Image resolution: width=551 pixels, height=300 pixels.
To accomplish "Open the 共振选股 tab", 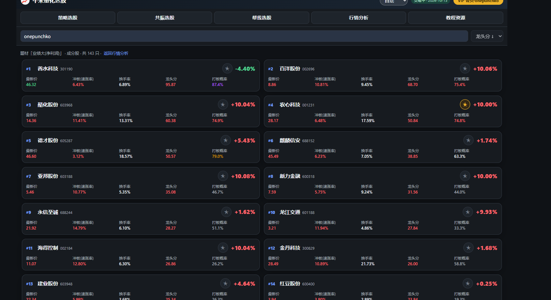I will tap(165, 18).
